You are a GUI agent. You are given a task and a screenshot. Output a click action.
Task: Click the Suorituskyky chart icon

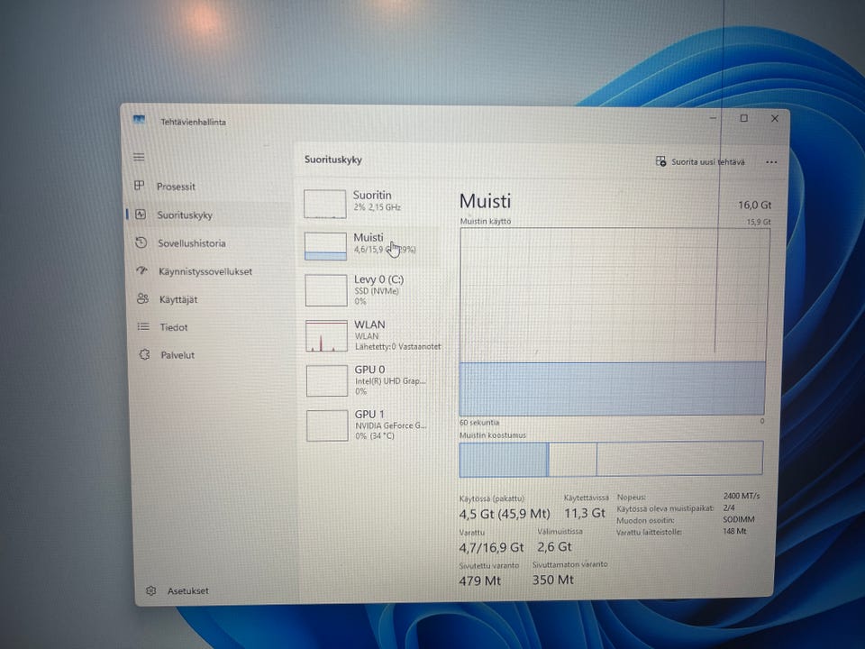141,215
